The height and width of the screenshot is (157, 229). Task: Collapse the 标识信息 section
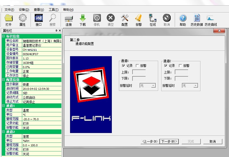tap(3, 36)
